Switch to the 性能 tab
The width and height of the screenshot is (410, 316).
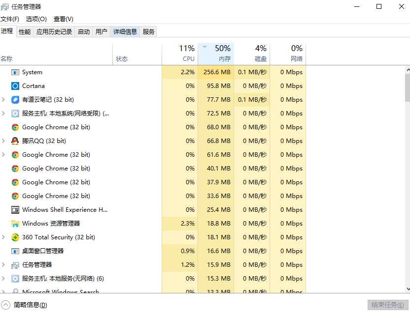25,32
